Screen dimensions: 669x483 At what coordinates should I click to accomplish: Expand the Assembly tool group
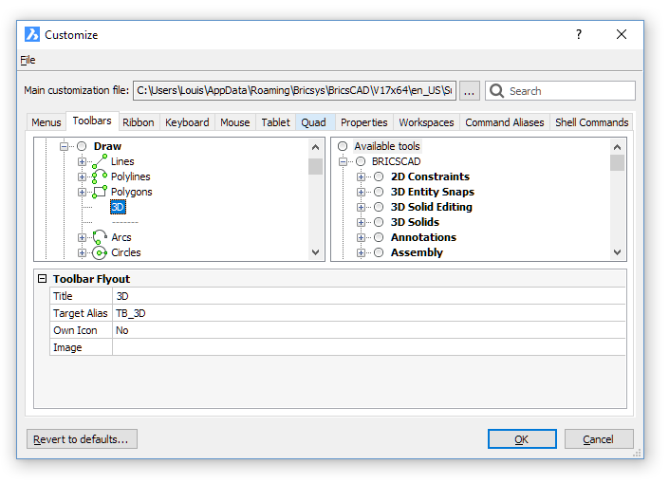tap(361, 252)
